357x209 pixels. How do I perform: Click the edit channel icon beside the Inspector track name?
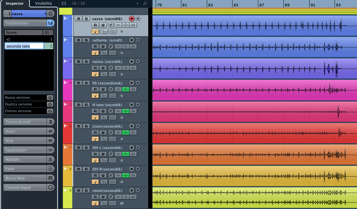click(51, 14)
